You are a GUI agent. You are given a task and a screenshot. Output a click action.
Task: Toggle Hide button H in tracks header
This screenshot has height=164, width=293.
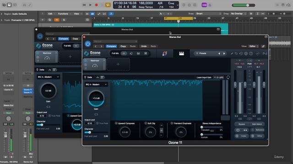point(57,20)
